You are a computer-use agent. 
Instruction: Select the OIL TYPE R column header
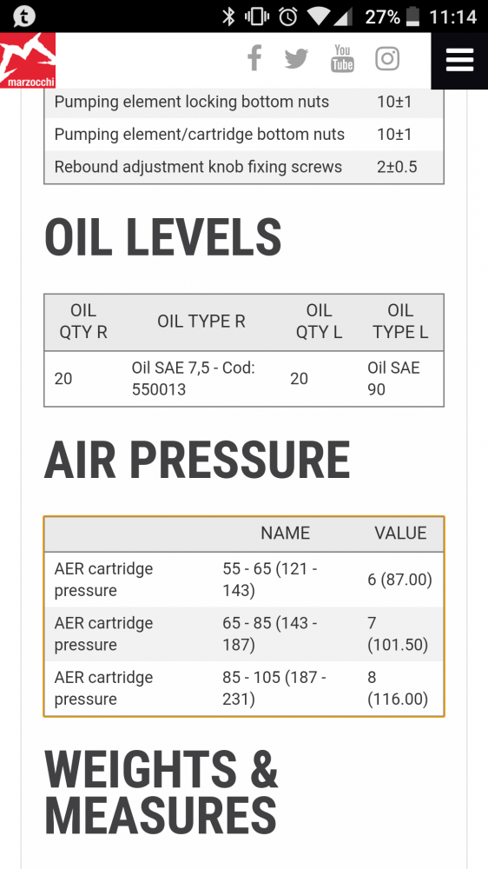pos(201,322)
